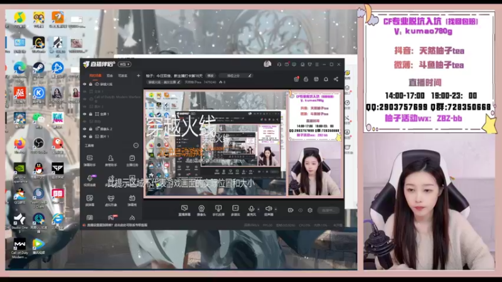Open GeForce Experience desktop icon
The image size is (502, 282).
tap(19, 172)
